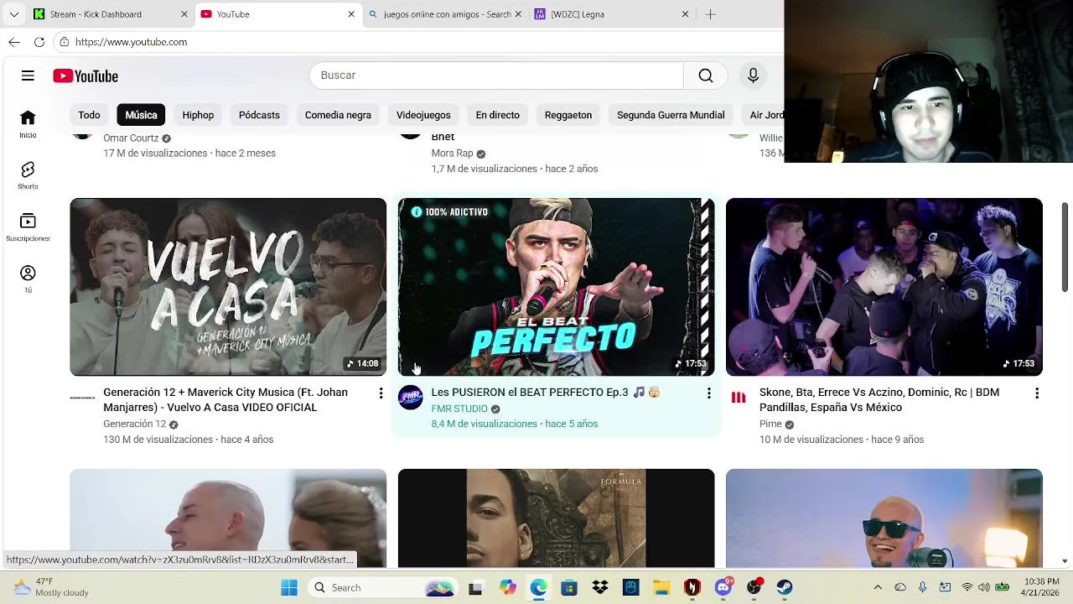Click the page vertical scrollbar thumb
Screen dimensions: 1073x604
tap(1065, 247)
